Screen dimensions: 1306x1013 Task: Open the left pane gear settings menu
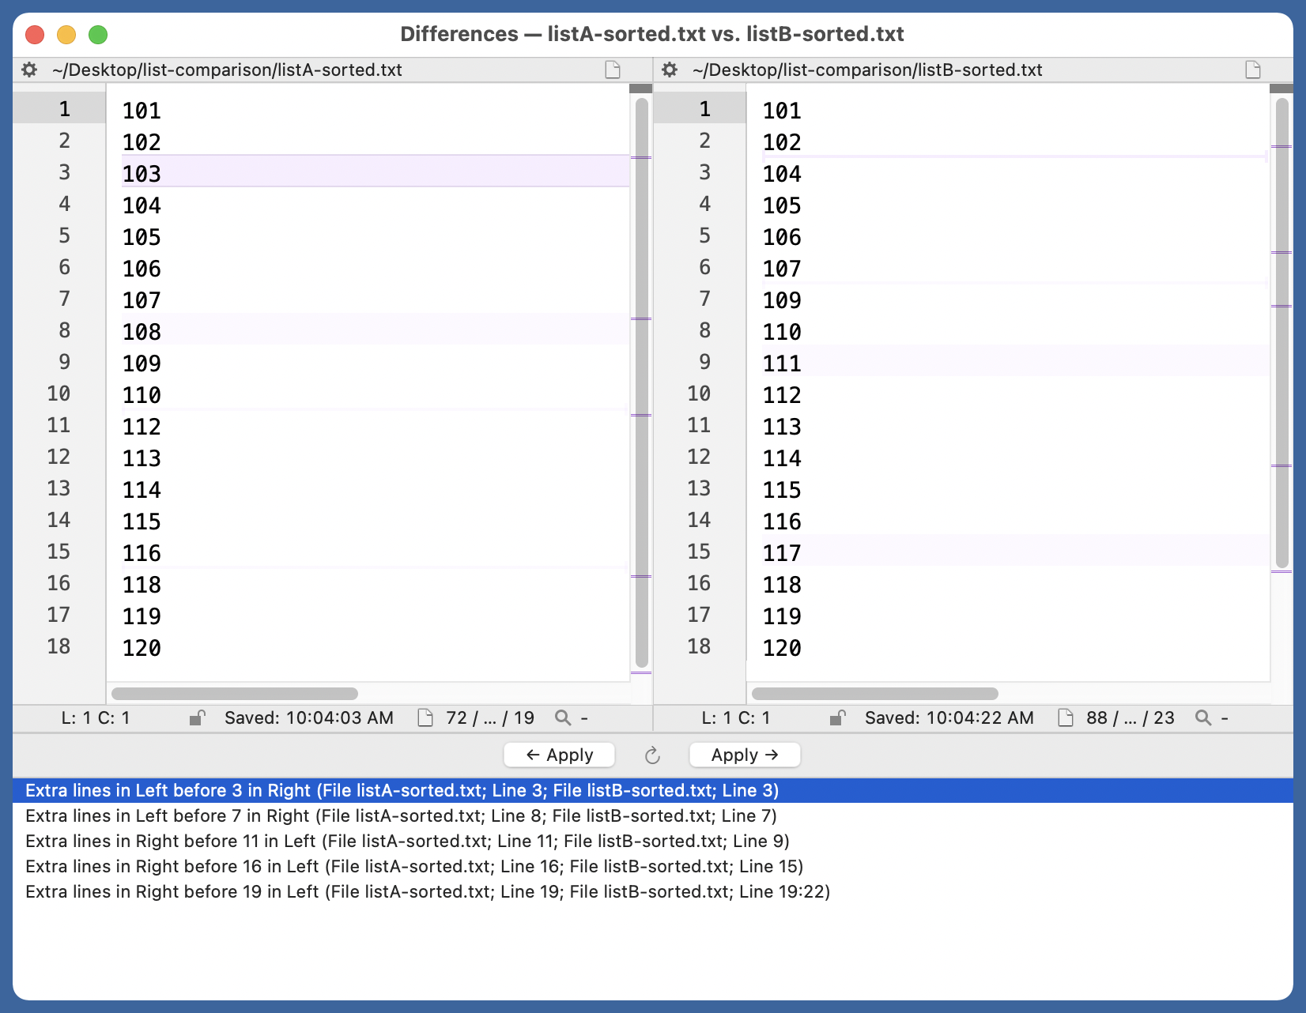[29, 70]
